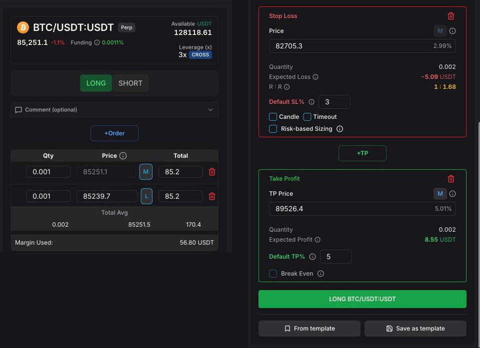Click the 3x leverage value
Screen dimensions: 480x348
pos(182,55)
